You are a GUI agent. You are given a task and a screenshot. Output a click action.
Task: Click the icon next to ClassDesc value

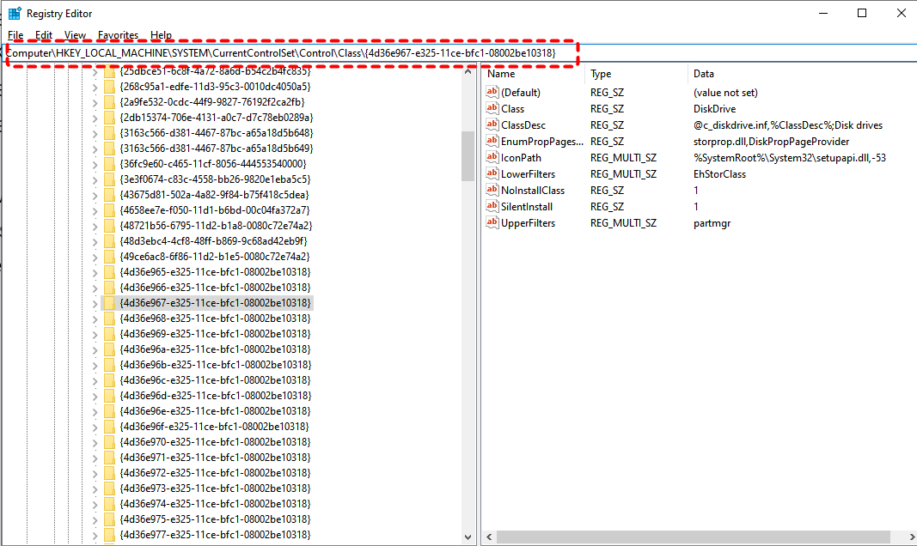(492, 125)
